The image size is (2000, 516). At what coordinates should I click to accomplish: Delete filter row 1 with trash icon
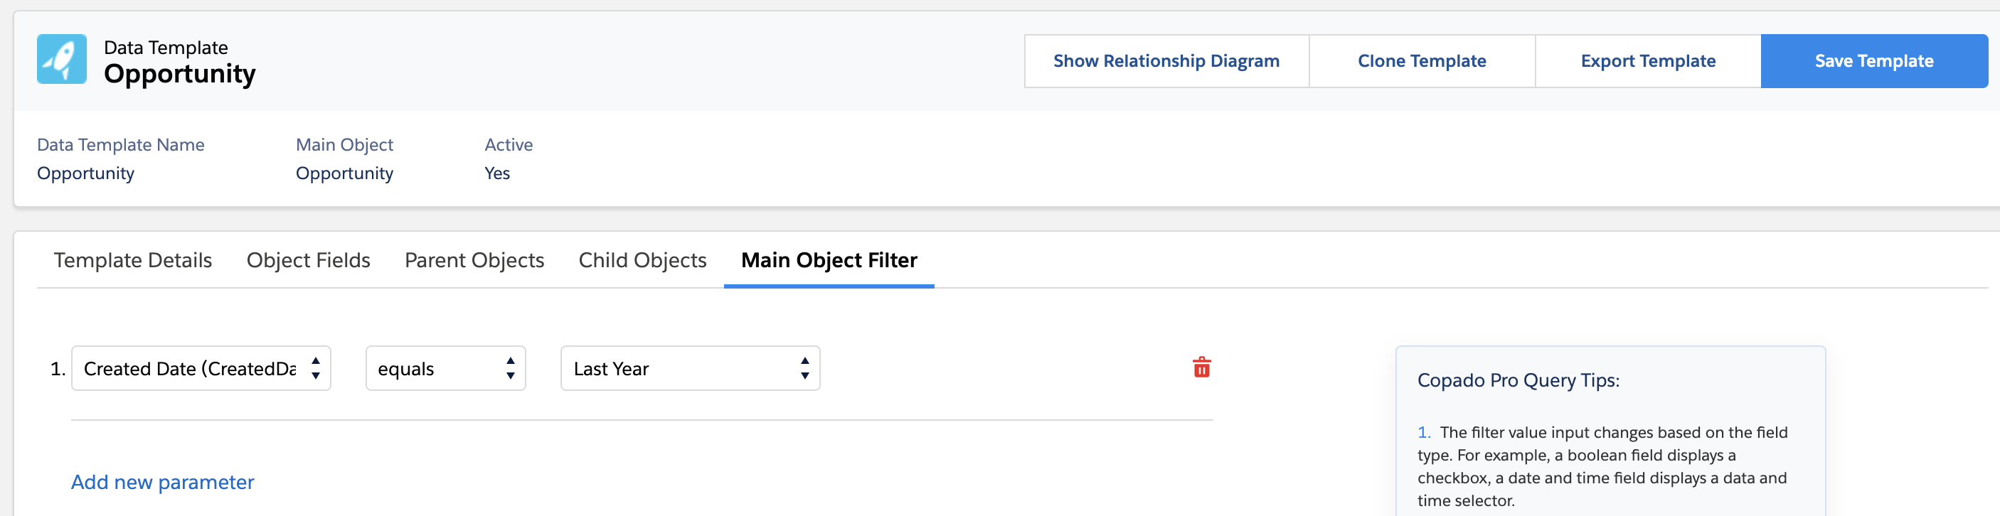(x=1201, y=367)
